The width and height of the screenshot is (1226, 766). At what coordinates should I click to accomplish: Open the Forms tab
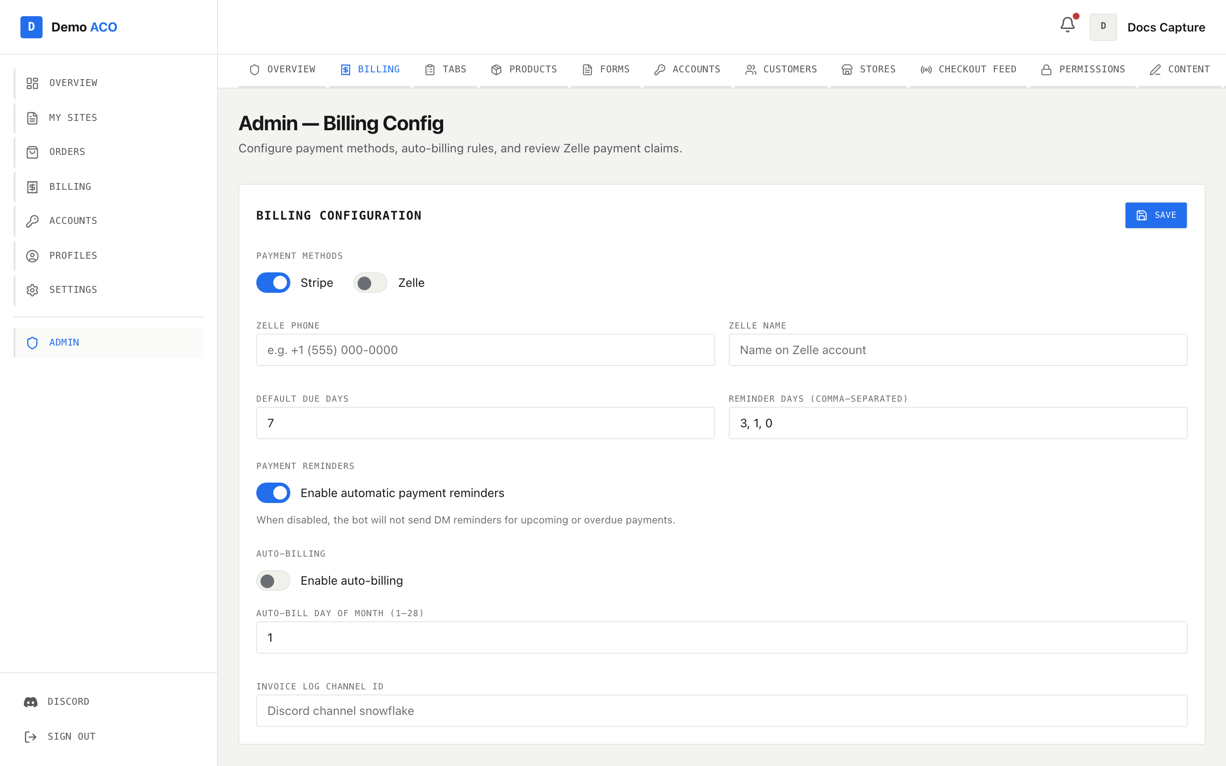pyautogui.click(x=606, y=70)
